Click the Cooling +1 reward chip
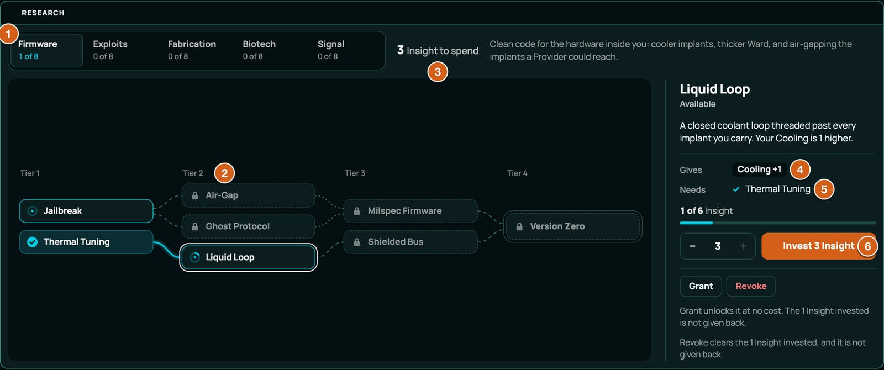Screen dimensions: 884x370 pos(759,170)
